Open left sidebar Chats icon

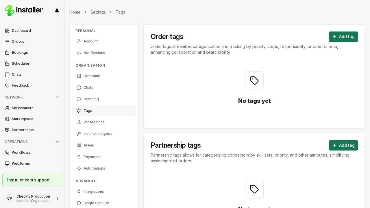click(7, 75)
